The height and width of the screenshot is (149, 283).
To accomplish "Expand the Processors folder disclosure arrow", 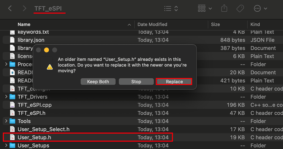I will pyautogui.click(x=6, y=64).
